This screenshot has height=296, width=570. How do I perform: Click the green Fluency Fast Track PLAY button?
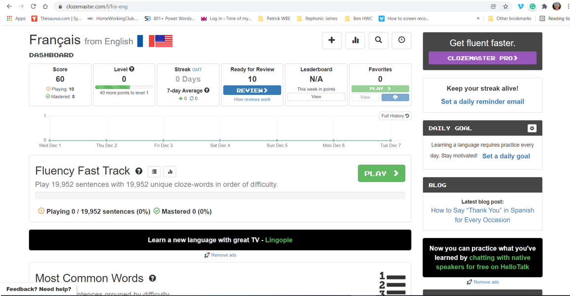click(x=381, y=174)
